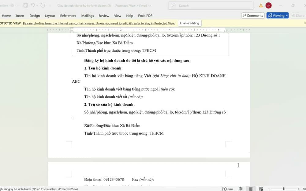The height and width of the screenshot is (191, 306).
Task: Click the zoom in plus button
Action: click(298, 189)
